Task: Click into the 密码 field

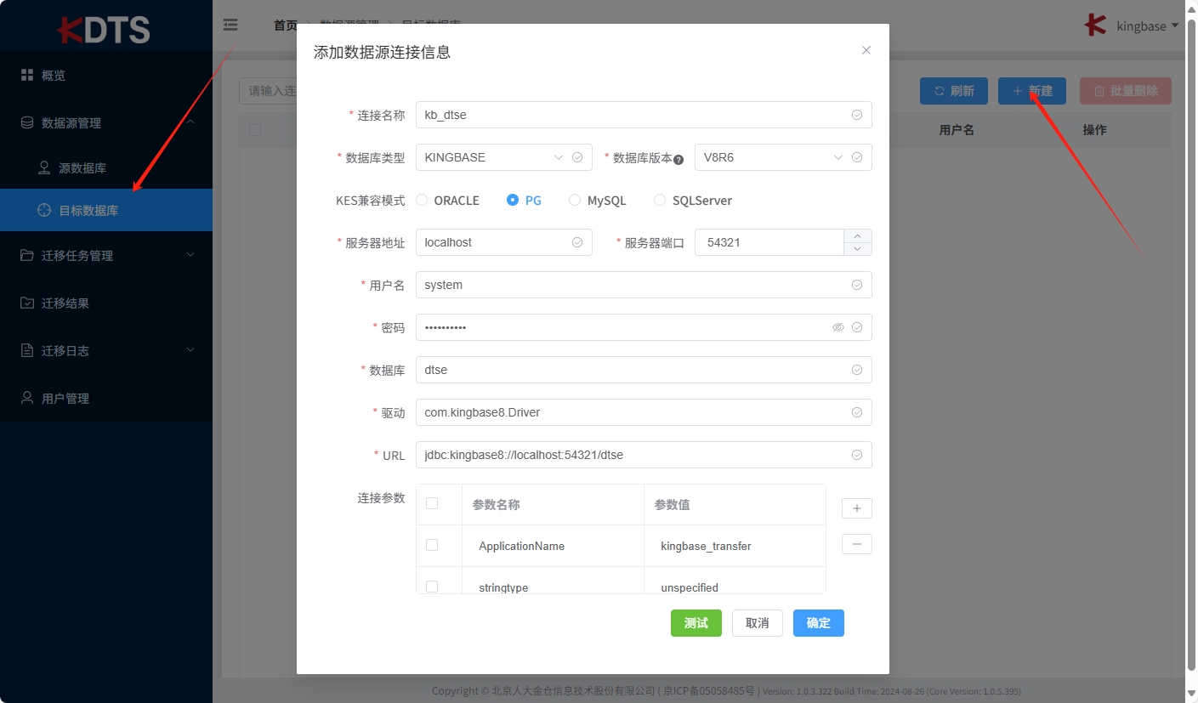Action: (x=644, y=327)
